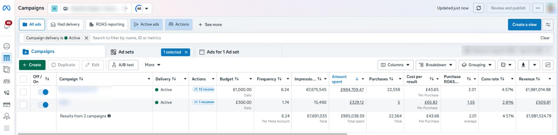Click the horizontal scrollbar under the table
558x135 pixels.
tap(182, 134)
